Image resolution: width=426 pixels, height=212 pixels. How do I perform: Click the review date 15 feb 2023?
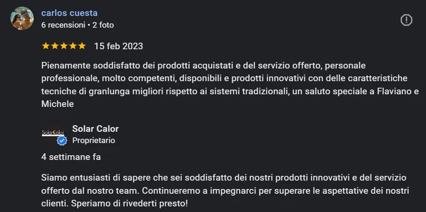click(x=118, y=46)
